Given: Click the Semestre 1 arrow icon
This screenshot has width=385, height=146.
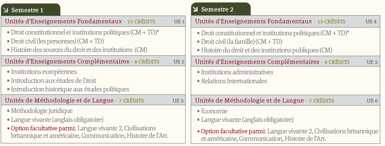Looking at the screenshot, I should pyautogui.click(x=6, y=10).
